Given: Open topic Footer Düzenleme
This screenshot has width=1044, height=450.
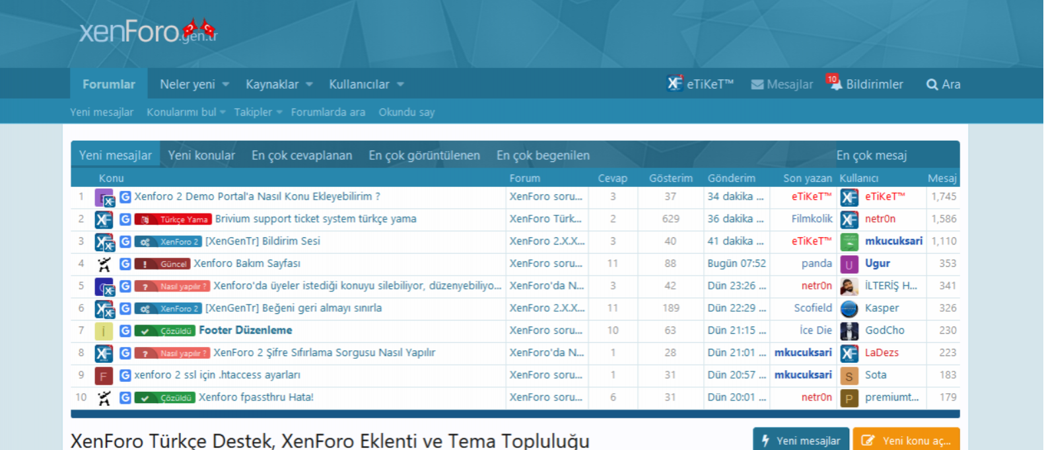Looking at the screenshot, I should point(246,330).
